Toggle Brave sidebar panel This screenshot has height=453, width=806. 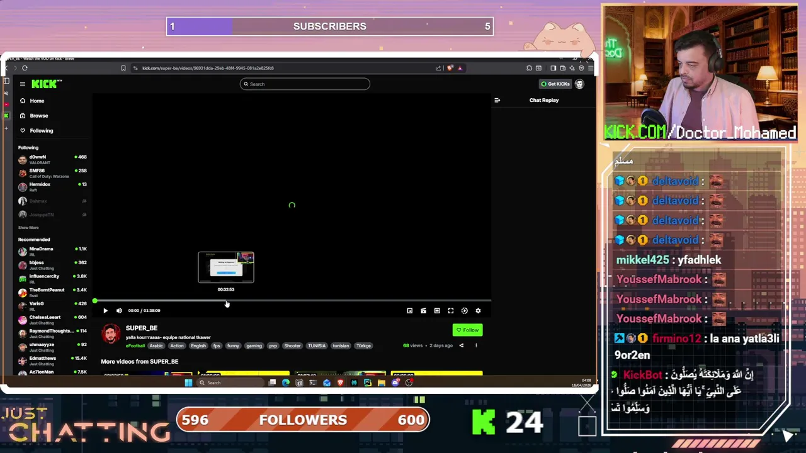point(553,68)
